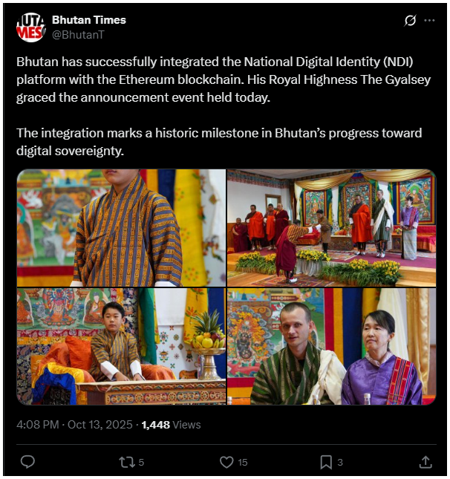Open the @BhutanT handle link

[78, 33]
